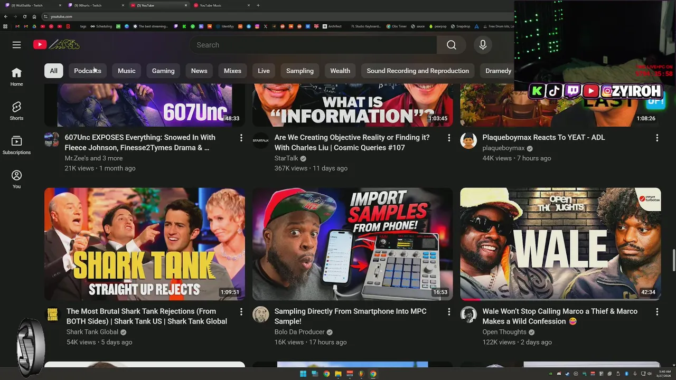
Task: Select the Mixes filter chip
Action: click(x=232, y=71)
